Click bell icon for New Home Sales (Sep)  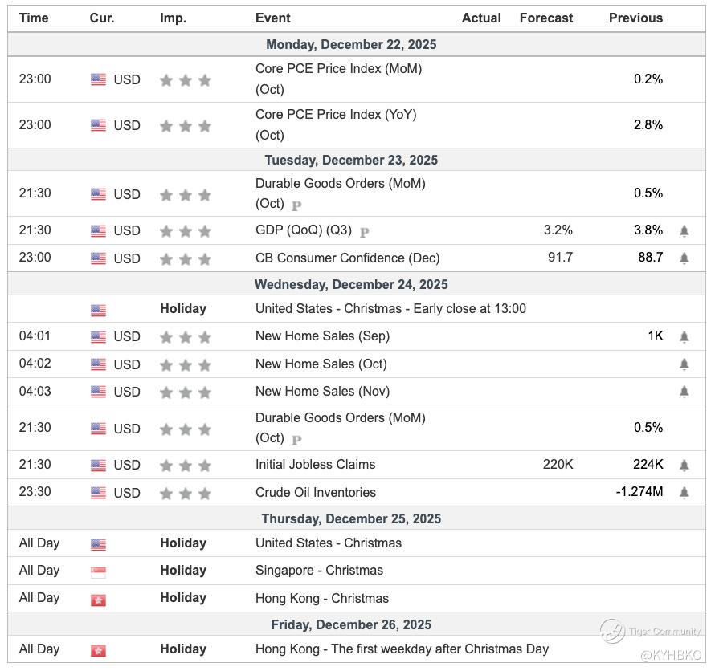click(x=684, y=337)
